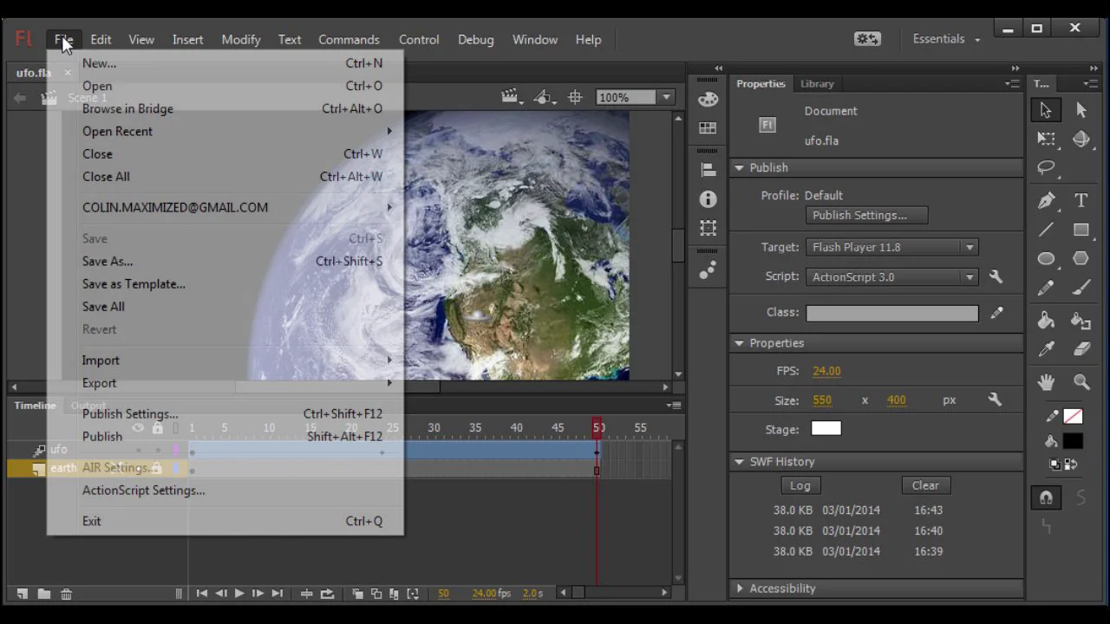The height and width of the screenshot is (624, 1110).
Task: Select the Zoom magnifier tool
Action: click(1081, 382)
